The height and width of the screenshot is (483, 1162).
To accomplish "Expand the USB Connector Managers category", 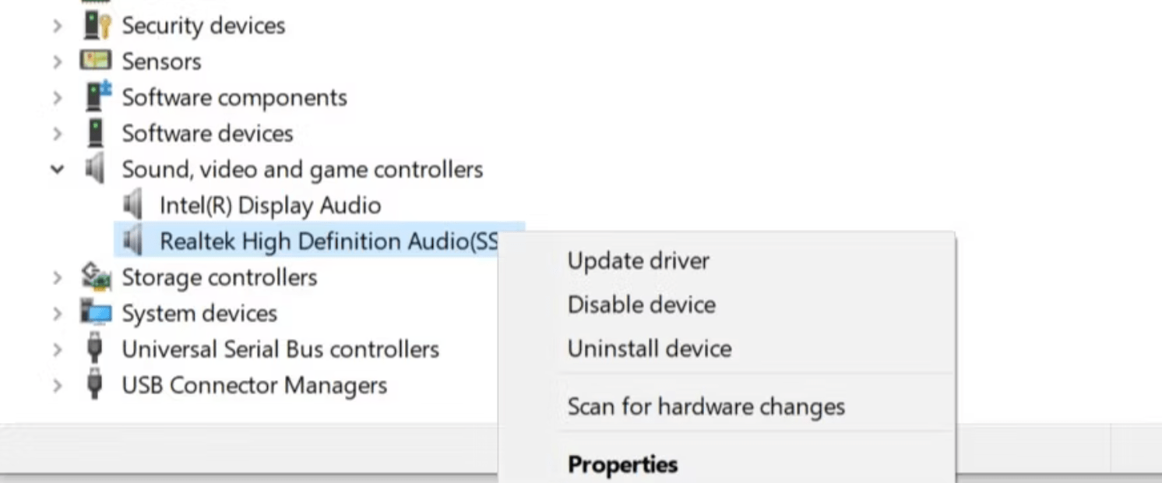I will coord(56,384).
